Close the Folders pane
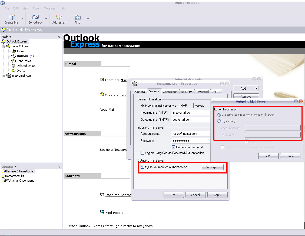The height and width of the screenshot is (236, 305). [x=59, y=37]
